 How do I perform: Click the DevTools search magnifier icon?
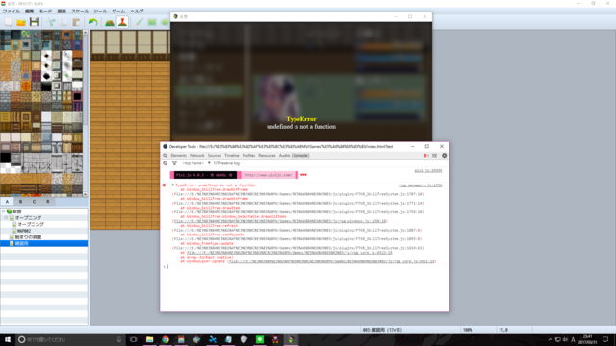165,156
